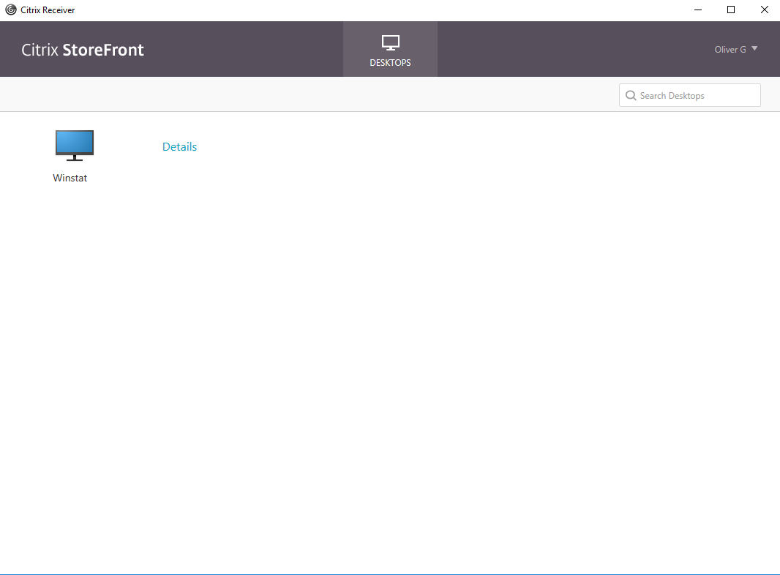Expand the Oliver G user menu
Image resolution: width=780 pixels, height=575 pixels.
coord(735,49)
